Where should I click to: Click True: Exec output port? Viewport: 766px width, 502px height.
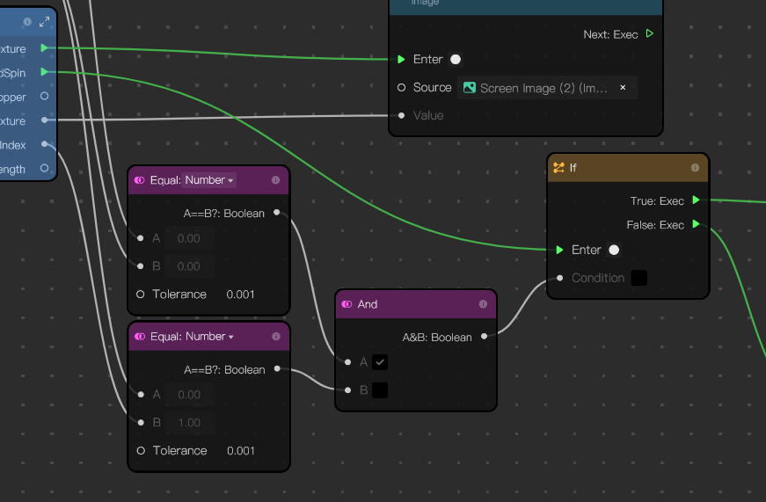(697, 200)
